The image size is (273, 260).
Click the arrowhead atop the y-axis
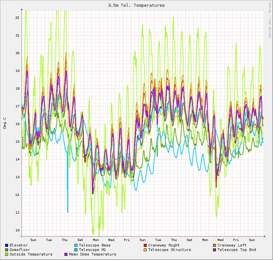(22, 9)
